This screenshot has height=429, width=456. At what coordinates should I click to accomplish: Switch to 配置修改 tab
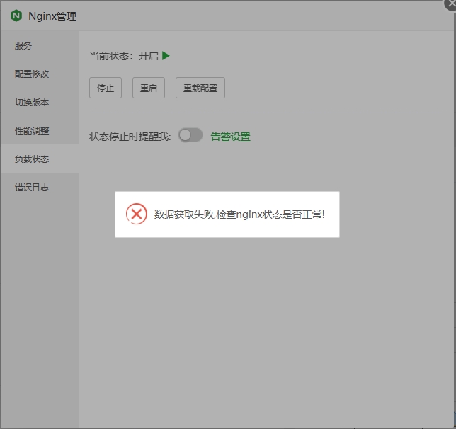point(39,74)
